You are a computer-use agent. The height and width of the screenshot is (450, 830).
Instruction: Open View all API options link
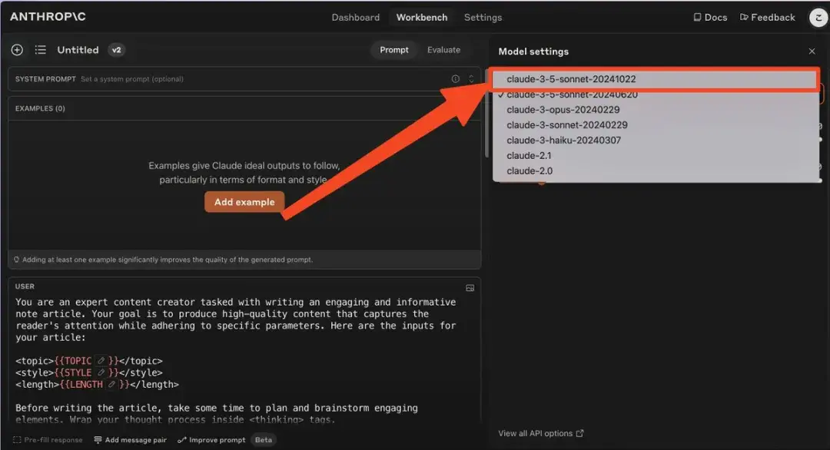coord(540,433)
